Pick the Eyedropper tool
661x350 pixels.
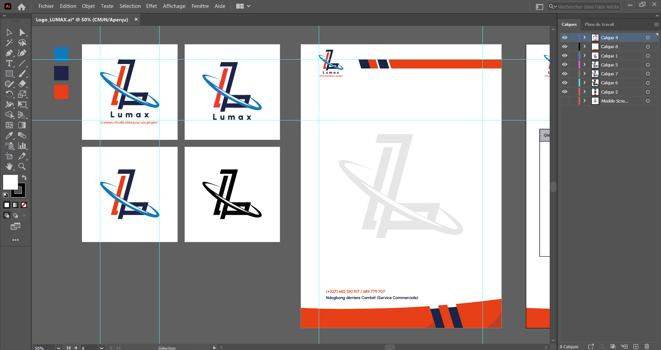tap(9, 136)
